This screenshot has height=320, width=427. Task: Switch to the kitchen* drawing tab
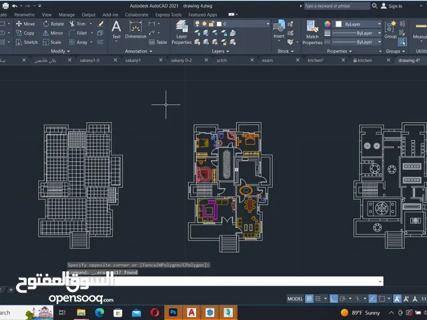coord(316,61)
